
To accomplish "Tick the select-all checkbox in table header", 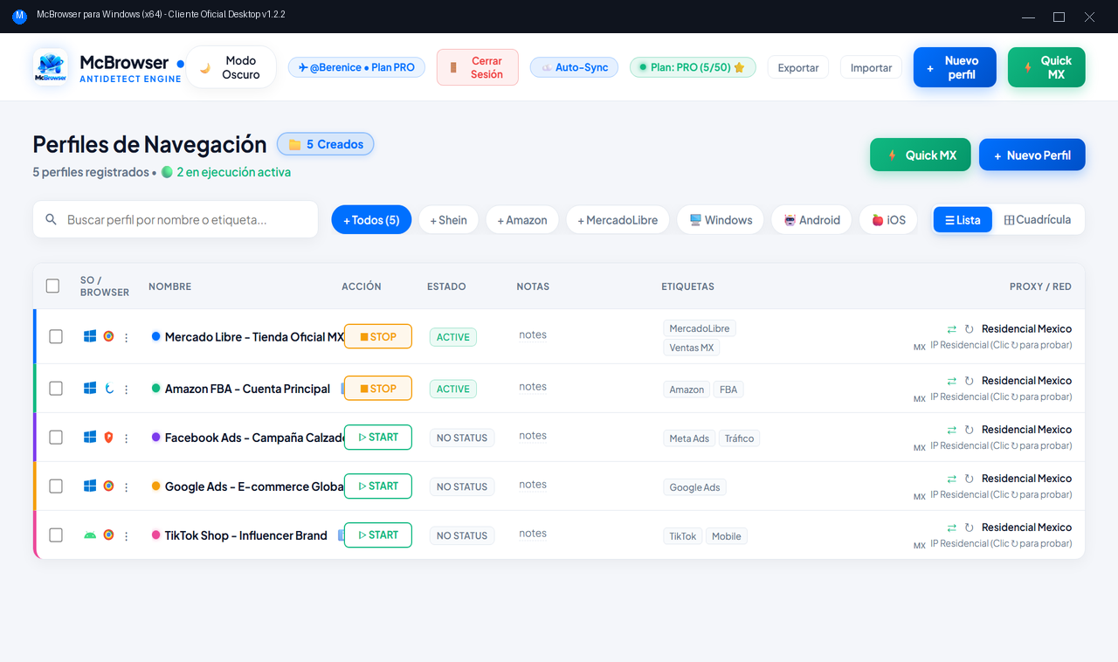I will (x=52, y=286).
